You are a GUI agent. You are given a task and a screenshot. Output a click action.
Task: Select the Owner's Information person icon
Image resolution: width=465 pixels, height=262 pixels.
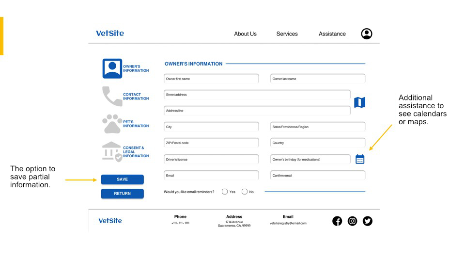pos(112,68)
